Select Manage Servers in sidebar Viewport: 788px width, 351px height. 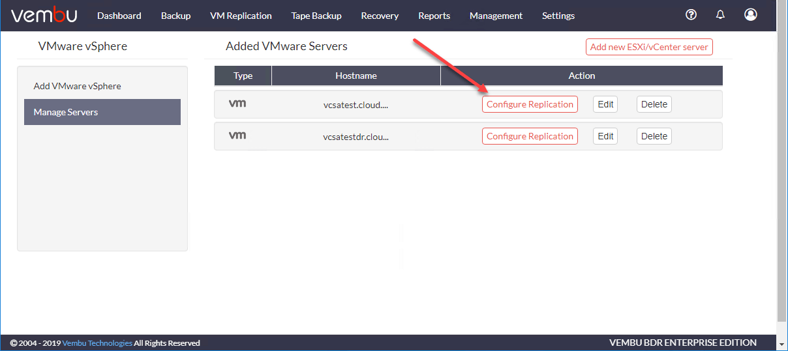click(x=102, y=112)
